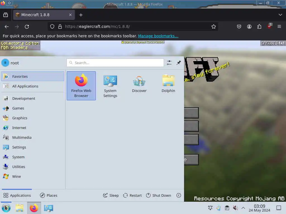This screenshot has height=214, width=286.
Task: Click Manage bookmarks link
Action: (158, 36)
